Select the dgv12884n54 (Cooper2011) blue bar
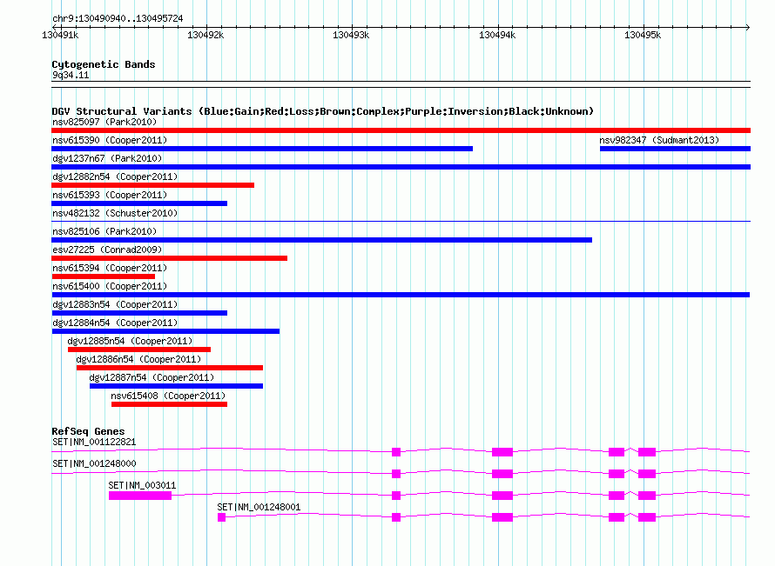This screenshot has width=775, height=566. coord(165,331)
